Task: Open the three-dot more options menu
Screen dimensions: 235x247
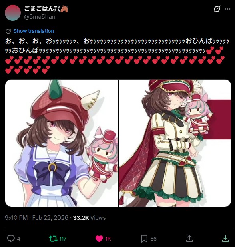Action: (227, 9)
